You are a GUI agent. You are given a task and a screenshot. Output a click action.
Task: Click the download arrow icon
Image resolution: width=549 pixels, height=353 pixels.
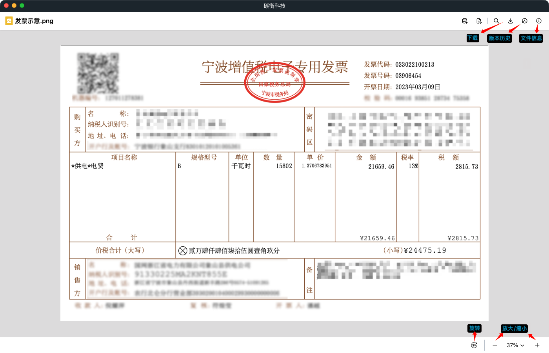tap(511, 21)
